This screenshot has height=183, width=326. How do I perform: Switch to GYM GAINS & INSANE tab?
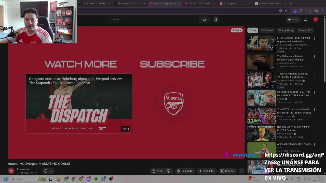tap(200, 3)
